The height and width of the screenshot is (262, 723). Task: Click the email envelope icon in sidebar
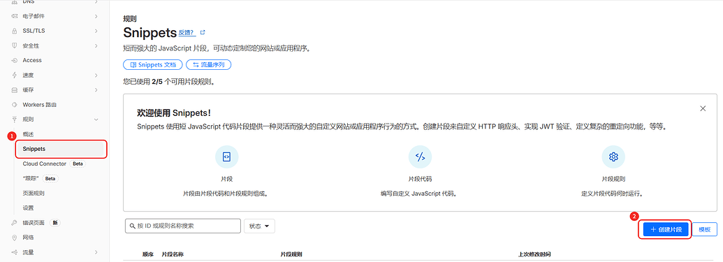[x=14, y=16]
